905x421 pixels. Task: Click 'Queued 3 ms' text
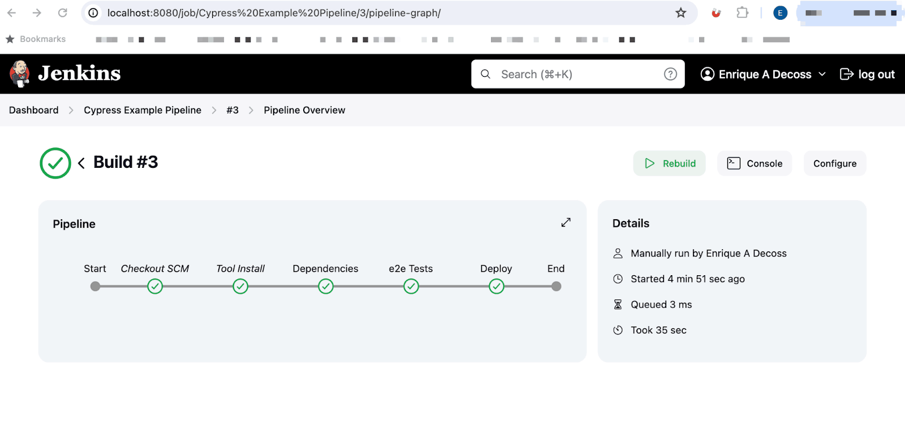coord(661,305)
